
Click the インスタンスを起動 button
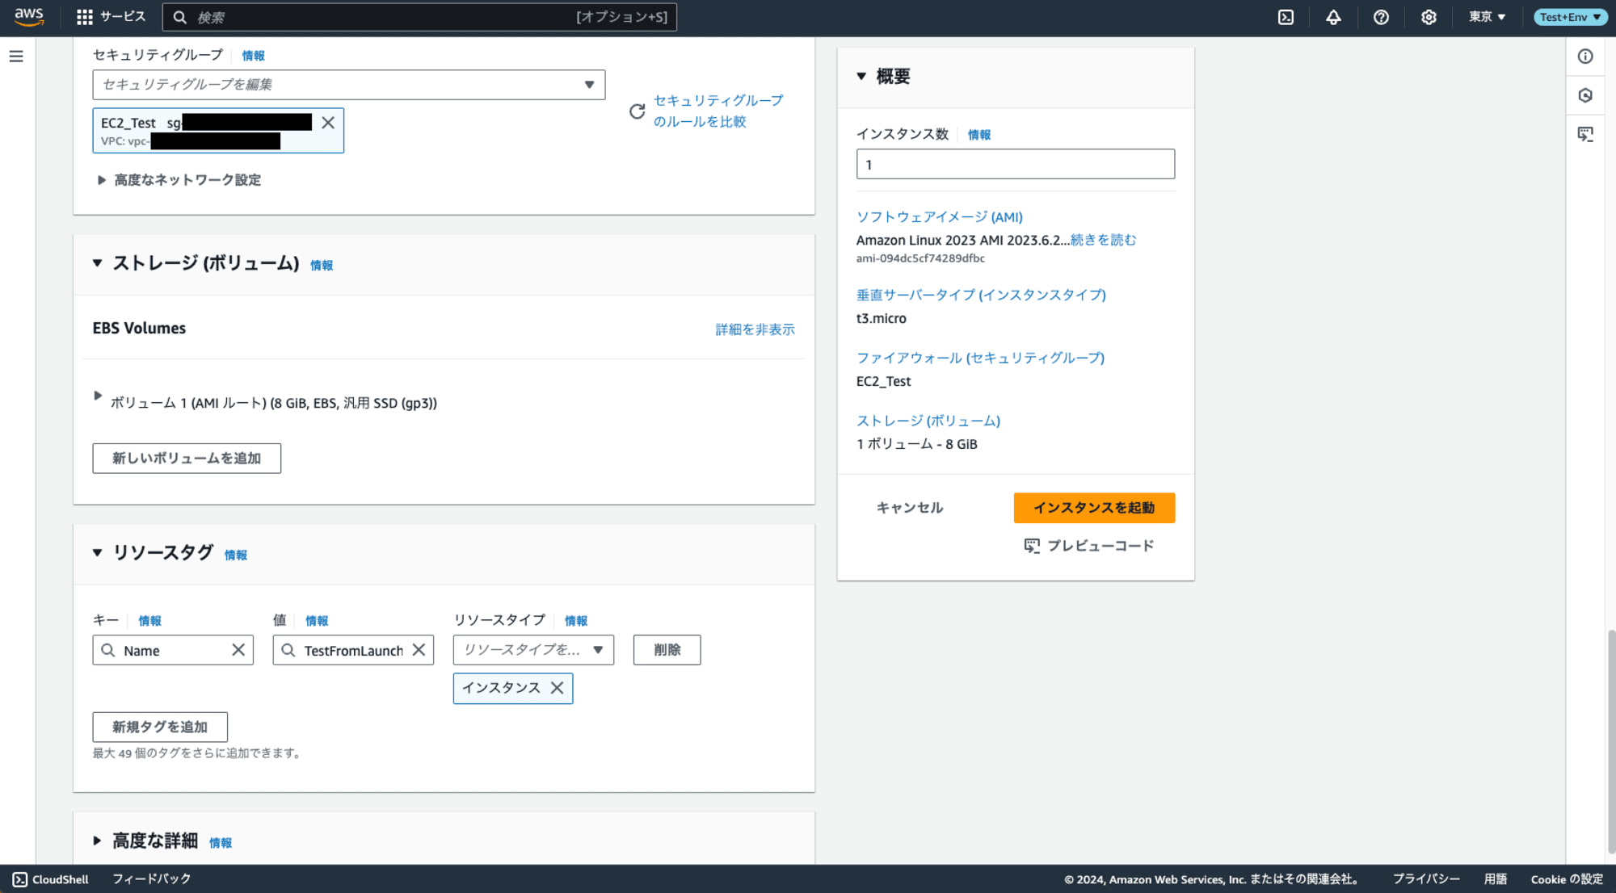tap(1094, 508)
